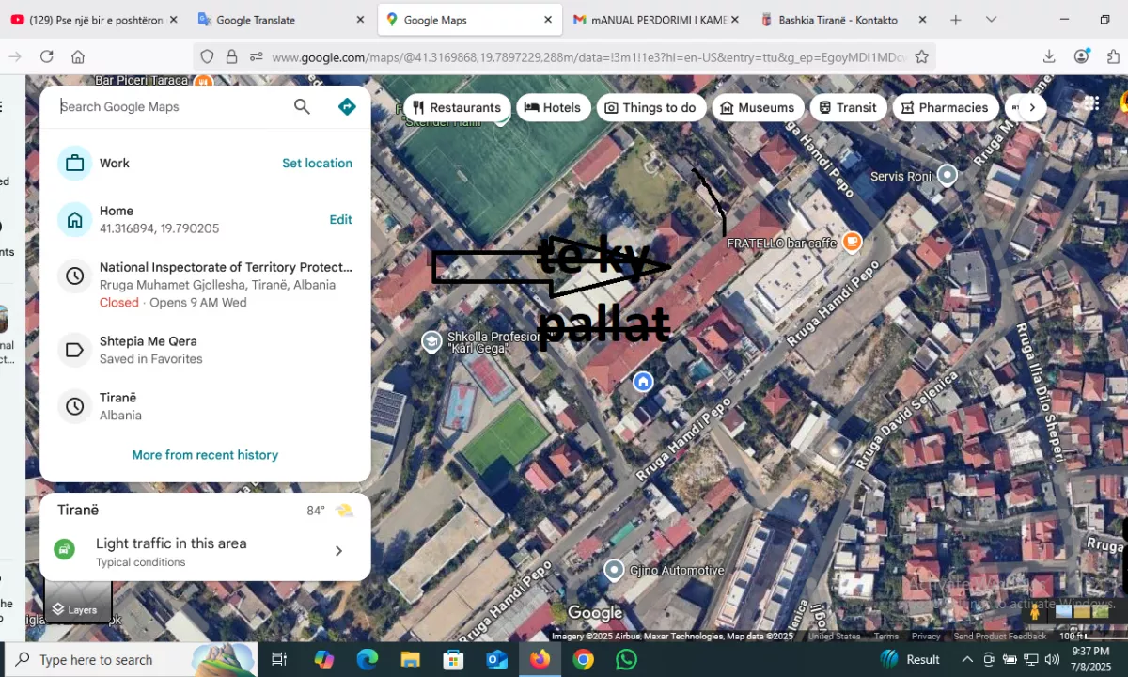Open File Explorer from the taskbar
The width and height of the screenshot is (1128, 677).
[x=410, y=659]
